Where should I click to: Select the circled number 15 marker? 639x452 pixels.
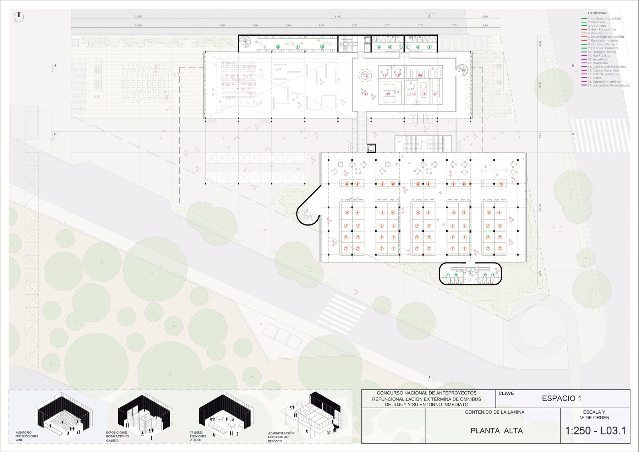[x=398, y=75]
